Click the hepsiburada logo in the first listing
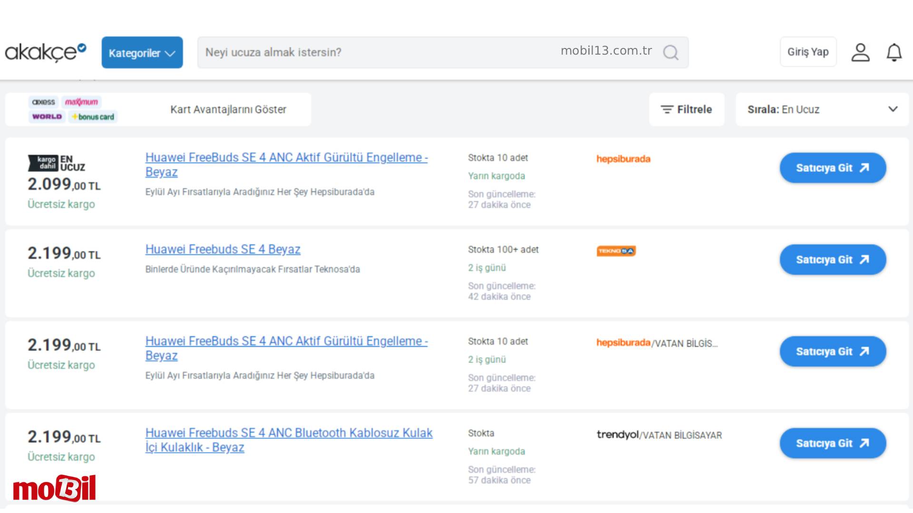Screen dimensions: 913x513 coord(623,159)
